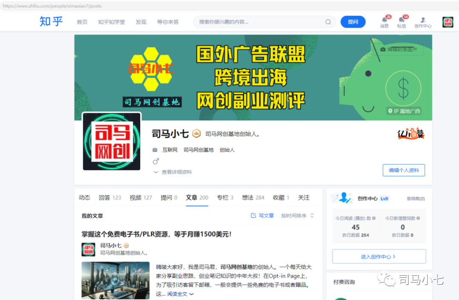Open 消息 notifications bell icon

(384, 20)
